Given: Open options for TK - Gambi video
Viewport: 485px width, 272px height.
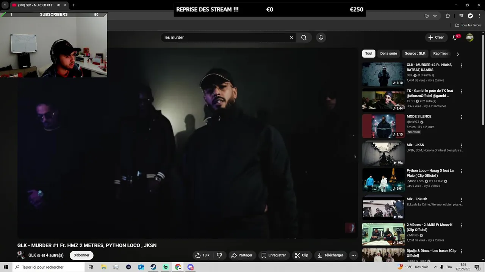Looking at the screenshot, I should pyautogui.click(x=462, y=91).
